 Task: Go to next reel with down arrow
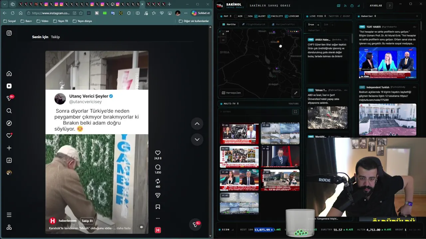(x=197, y=139)
